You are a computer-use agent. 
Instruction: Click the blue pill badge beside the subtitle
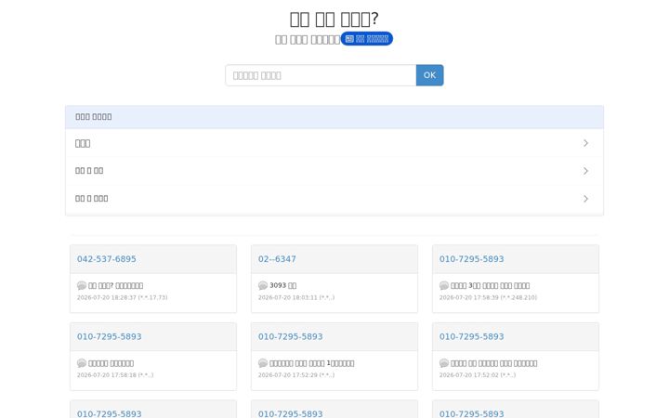tap(366, 39)
